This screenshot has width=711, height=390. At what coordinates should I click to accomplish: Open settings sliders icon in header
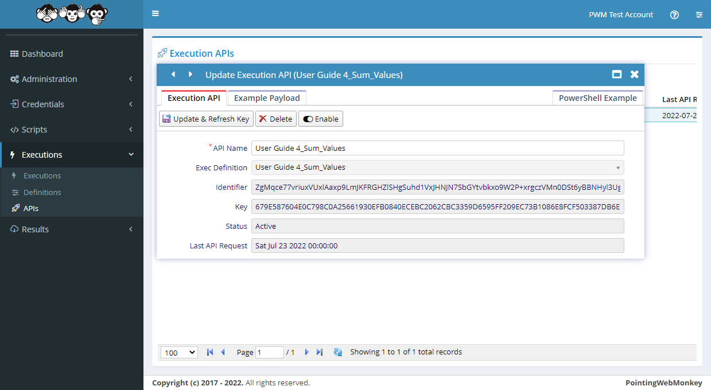[x=698, y=15]
